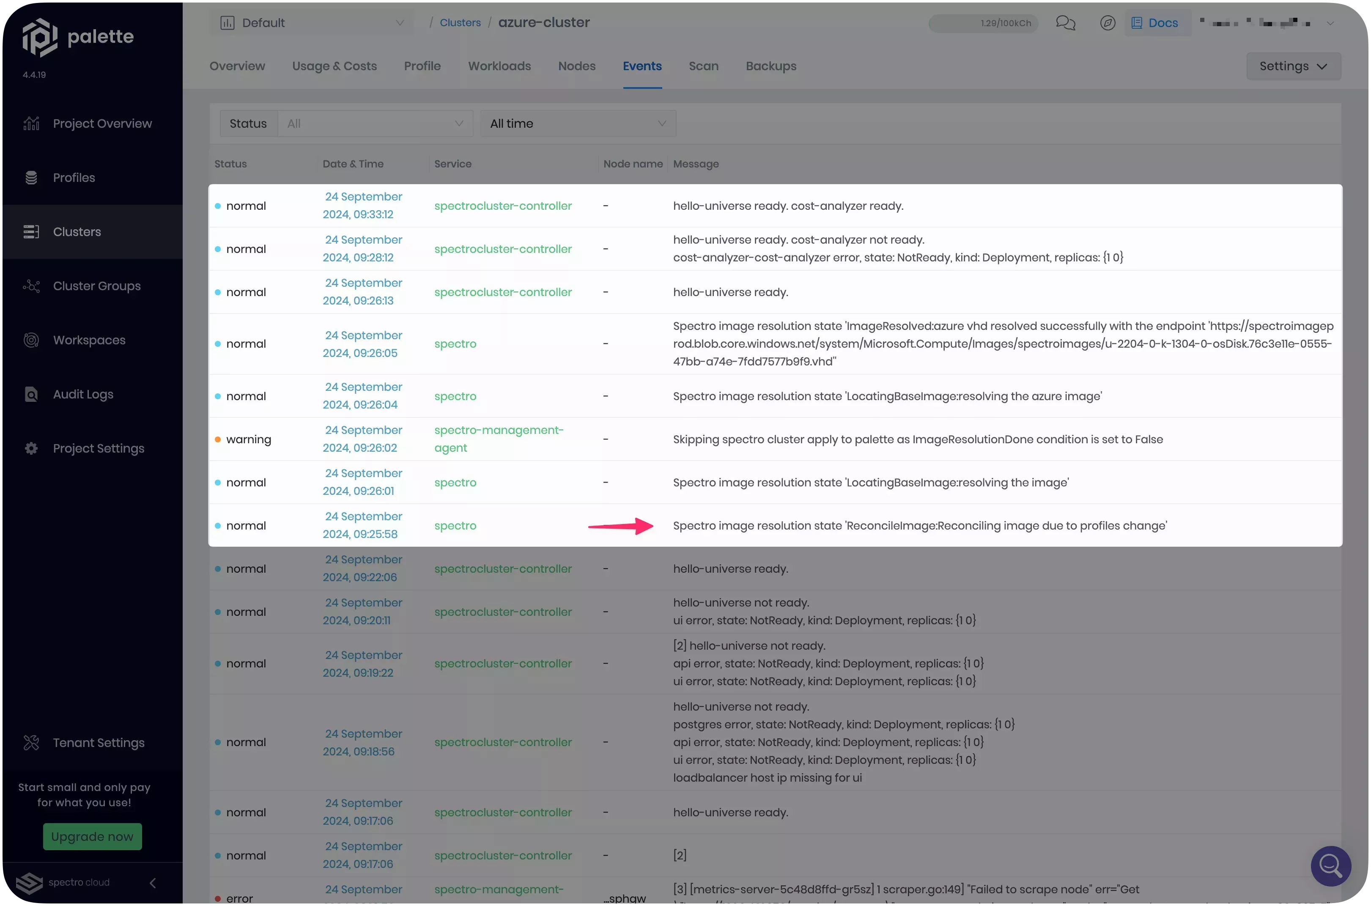Click the Upgrade now button

92,836
